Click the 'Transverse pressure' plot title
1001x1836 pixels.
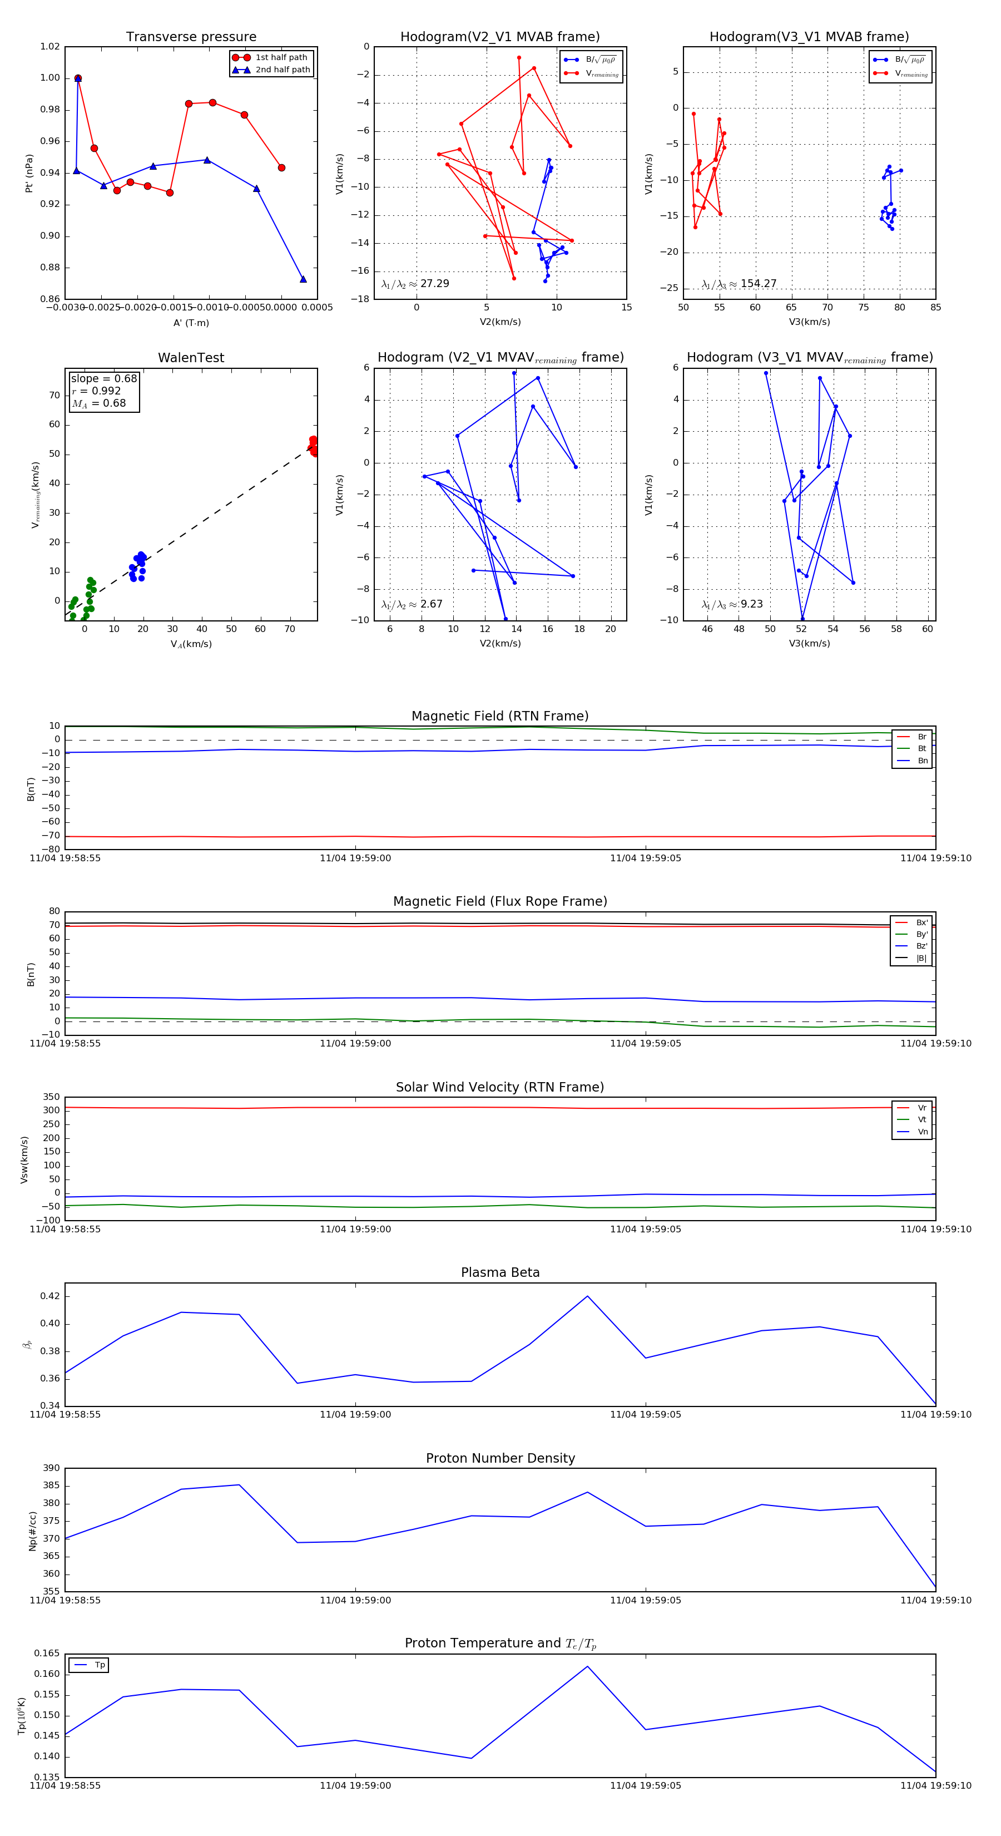pos(191,37)
